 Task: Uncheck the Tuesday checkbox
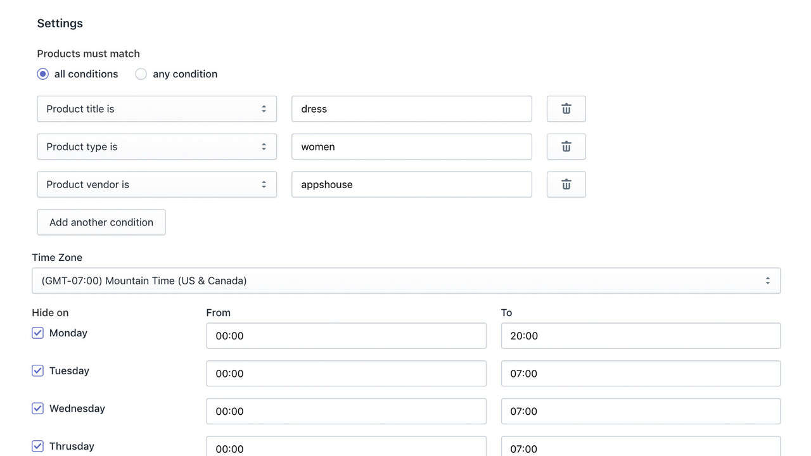(x=37, y=370)
